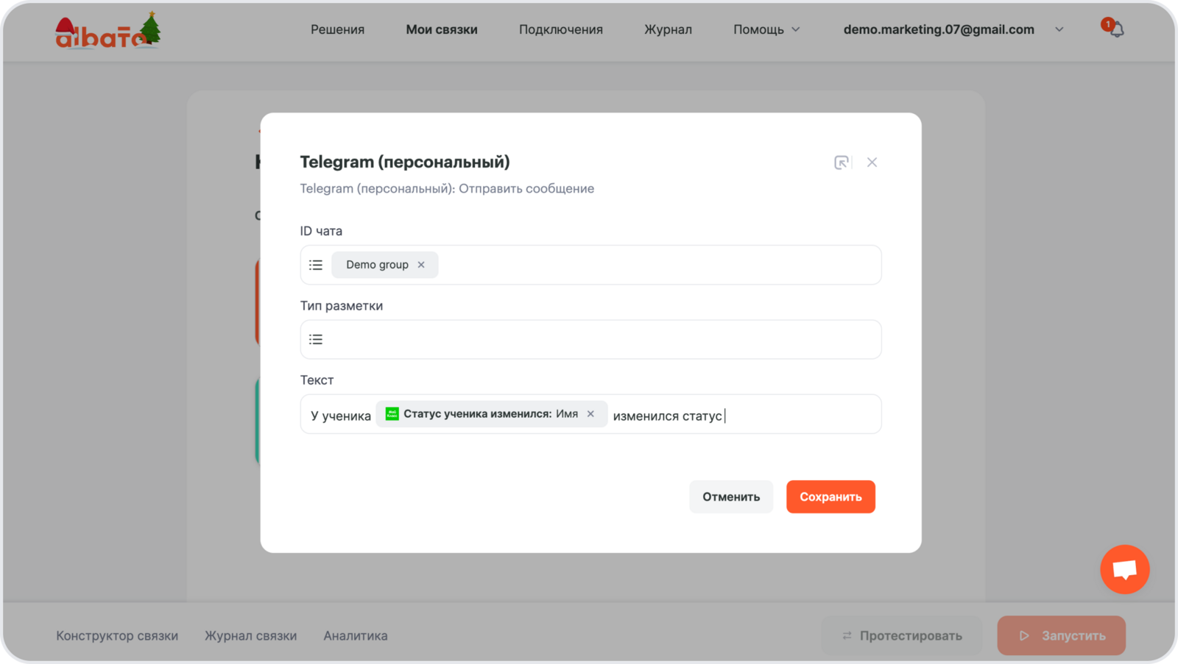Open the Тип разметки dropdown field

point(596,340)
